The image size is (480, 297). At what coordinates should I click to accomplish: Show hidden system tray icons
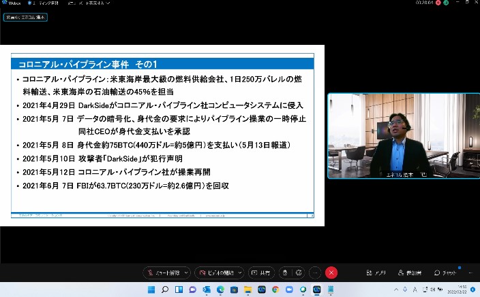pos(396,290)
